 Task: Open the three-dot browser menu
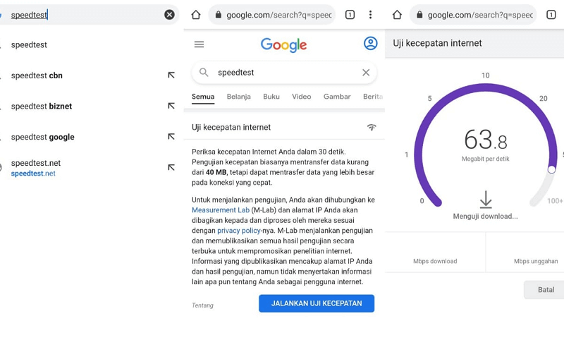[x=371, y=15]
